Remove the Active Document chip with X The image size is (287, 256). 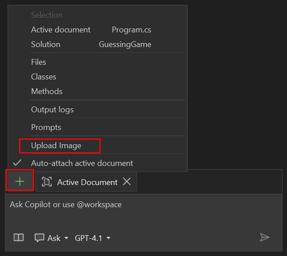(127, 182)
